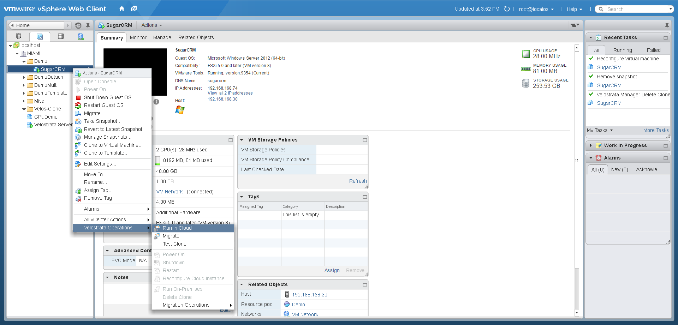This screenshot has height=325, width=678.
Task: Collapse the localhost tree node
Action: point(10,46)
